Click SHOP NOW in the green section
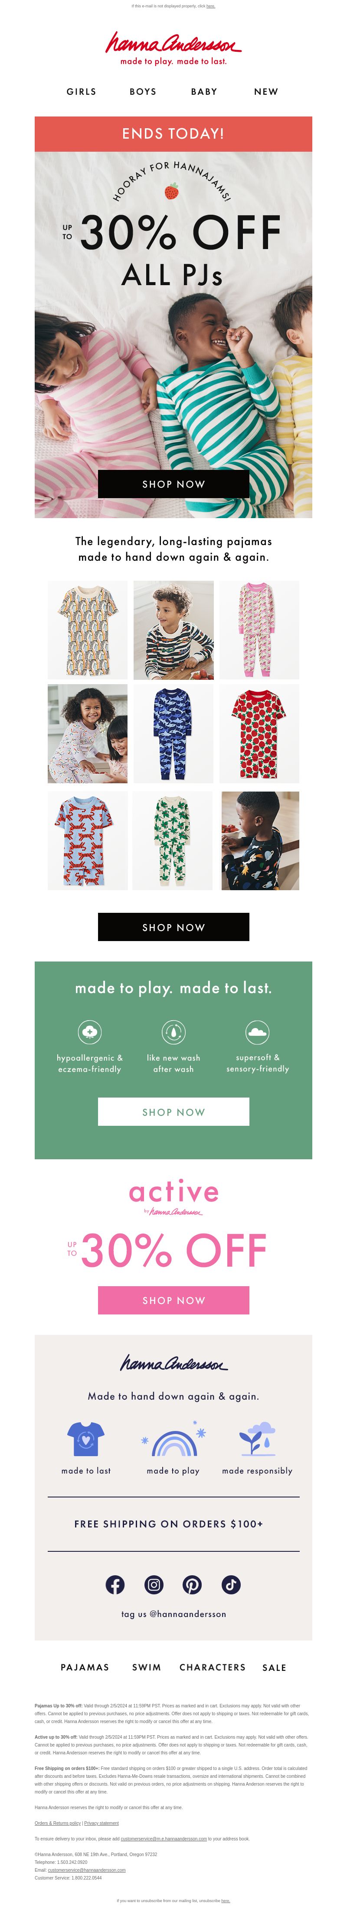Screen dimensions: 347x1913 pos(173,1112)
